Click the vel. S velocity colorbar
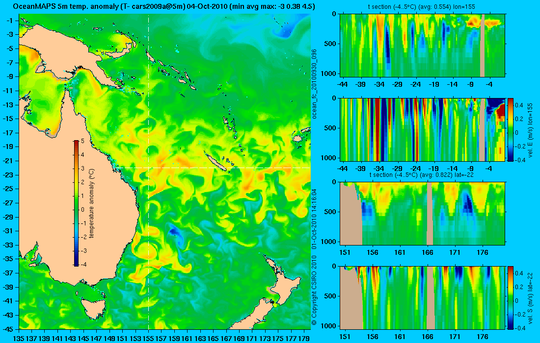Screen dimensions: 540x343 pos(511,297)
